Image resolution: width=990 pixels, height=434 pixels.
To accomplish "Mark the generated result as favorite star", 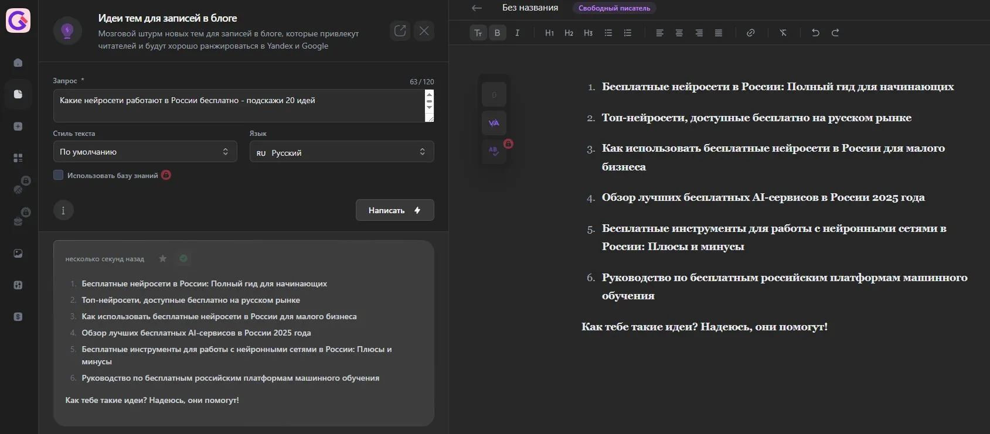I will [163, 258].
